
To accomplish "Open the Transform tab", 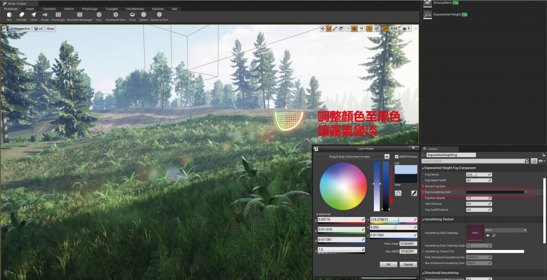I will click(x=49, y=9).
